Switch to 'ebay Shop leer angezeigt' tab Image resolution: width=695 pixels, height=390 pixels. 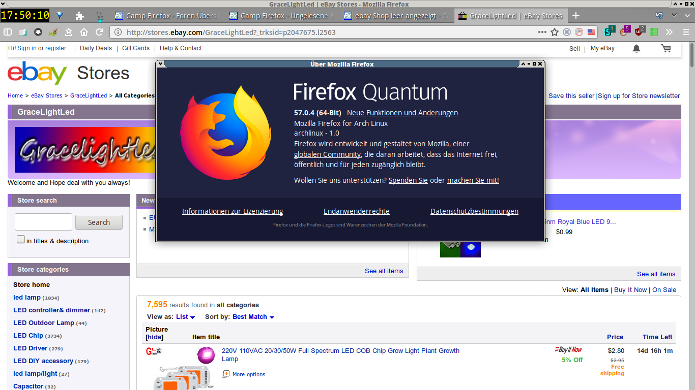[x=396, y=16]
